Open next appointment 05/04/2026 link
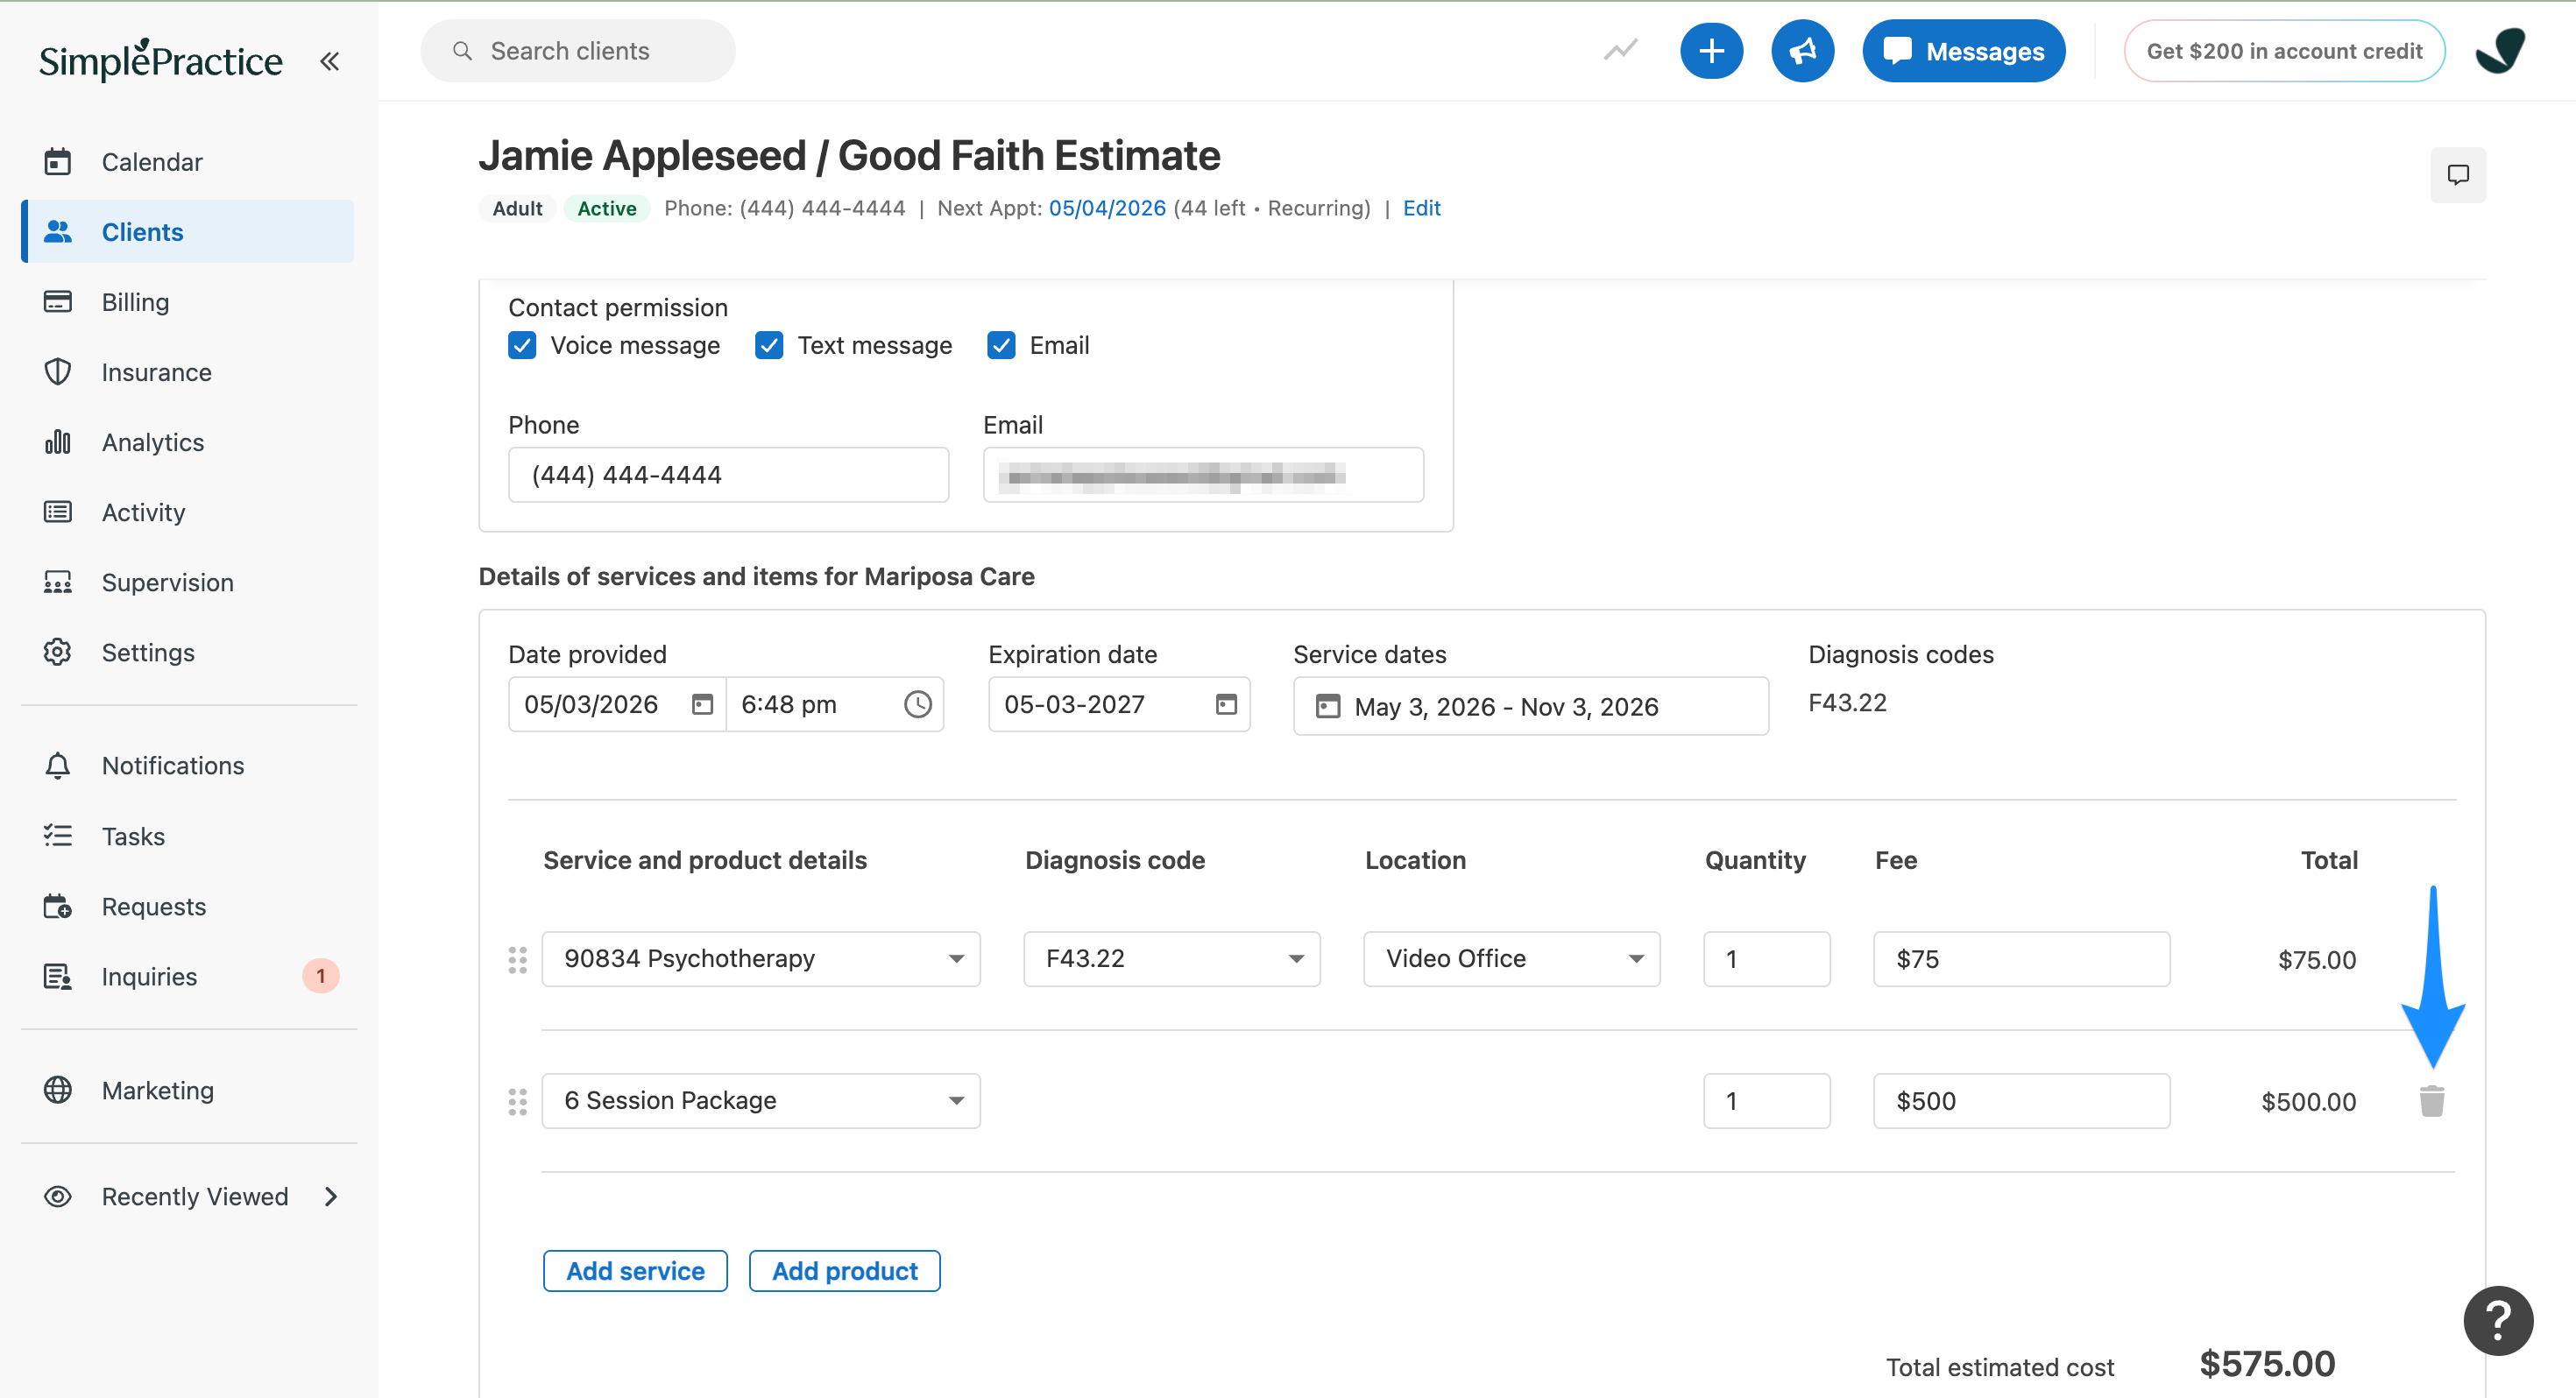Screen dimensions: 2576x1398 1107,208
